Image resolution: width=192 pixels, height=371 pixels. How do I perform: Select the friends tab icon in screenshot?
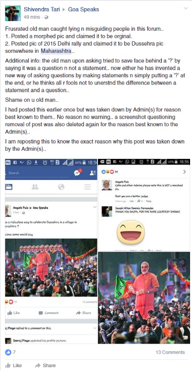35,187
